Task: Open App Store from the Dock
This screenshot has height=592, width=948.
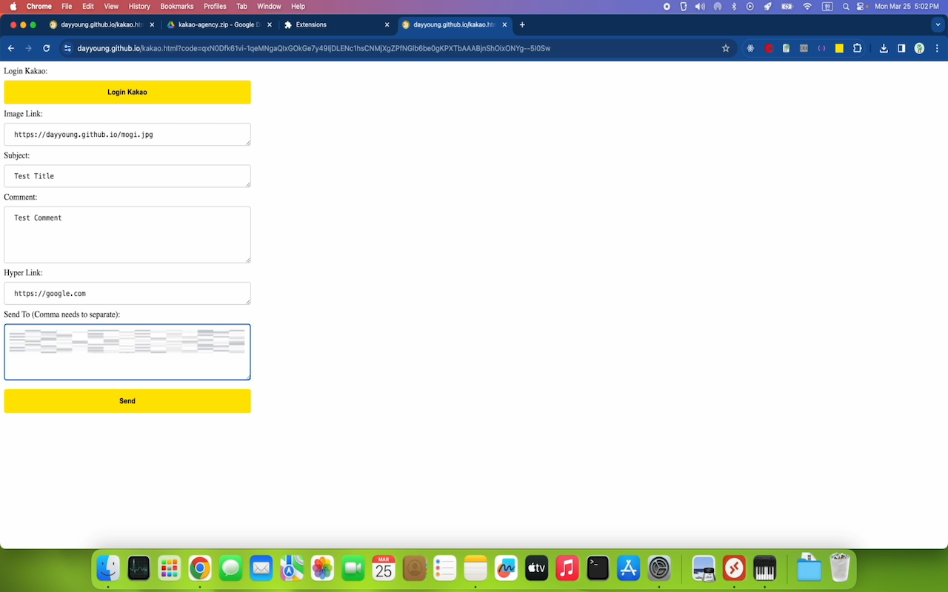Action: [628, 568]
